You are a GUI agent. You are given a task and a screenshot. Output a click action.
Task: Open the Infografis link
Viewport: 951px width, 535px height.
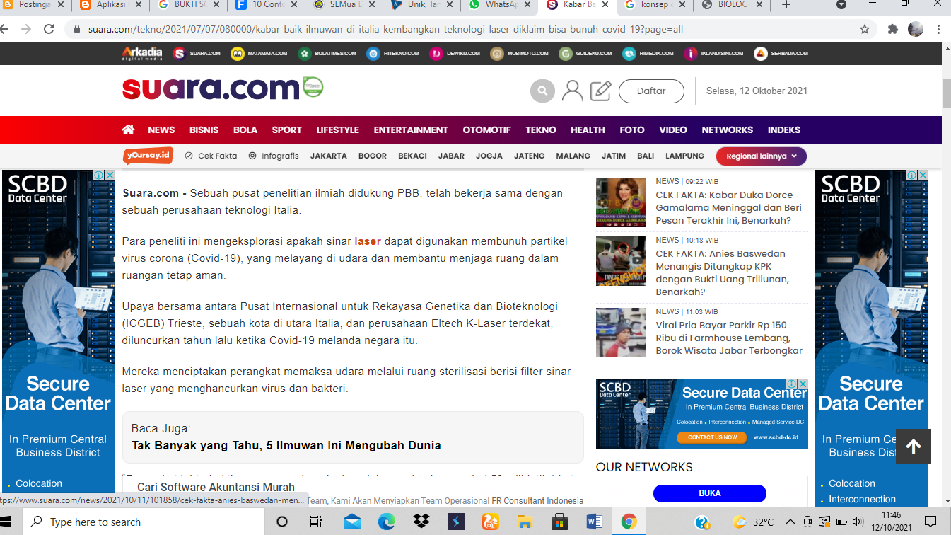(x=274, y=156)
